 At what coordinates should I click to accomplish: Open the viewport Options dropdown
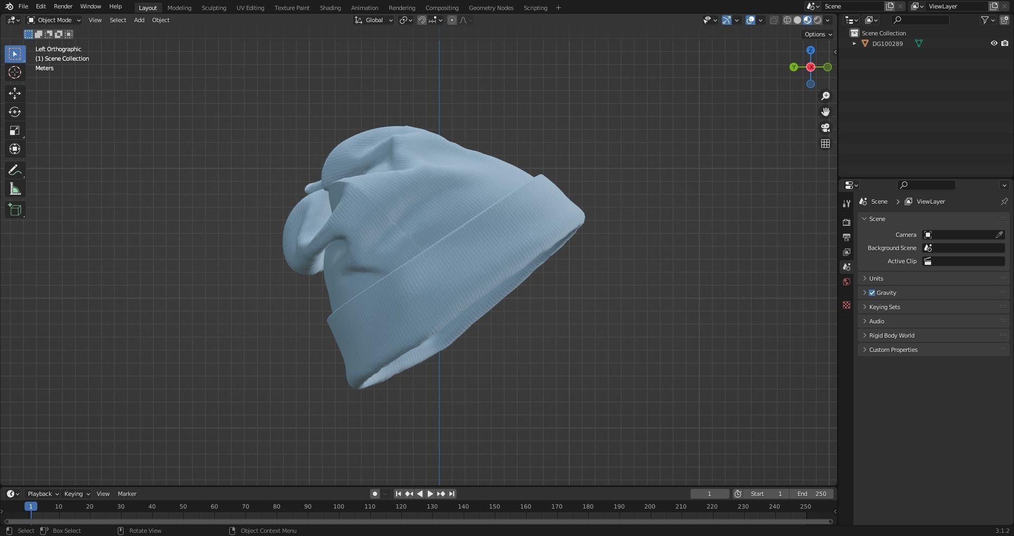pyautogui.click(x=818, y=34)
